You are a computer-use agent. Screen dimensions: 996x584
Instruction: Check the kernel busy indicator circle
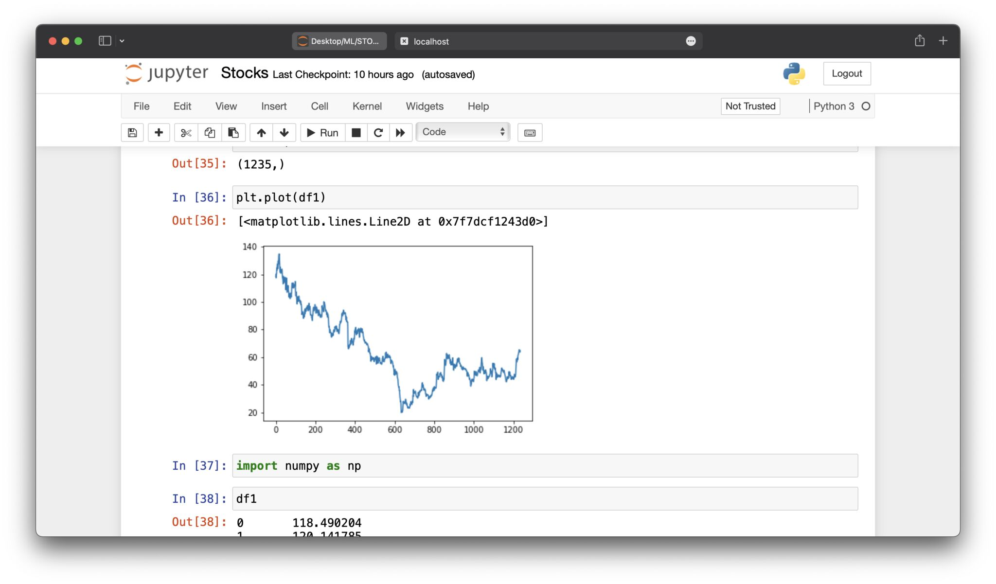(866, 106)
